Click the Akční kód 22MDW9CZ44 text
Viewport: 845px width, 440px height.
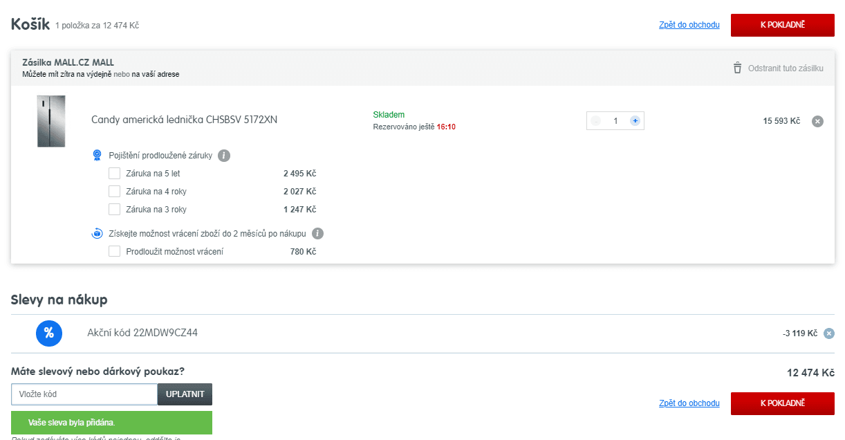[142, 333]
